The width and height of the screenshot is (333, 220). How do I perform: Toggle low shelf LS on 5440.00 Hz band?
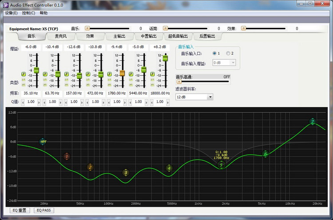click(x=131, y=80)
